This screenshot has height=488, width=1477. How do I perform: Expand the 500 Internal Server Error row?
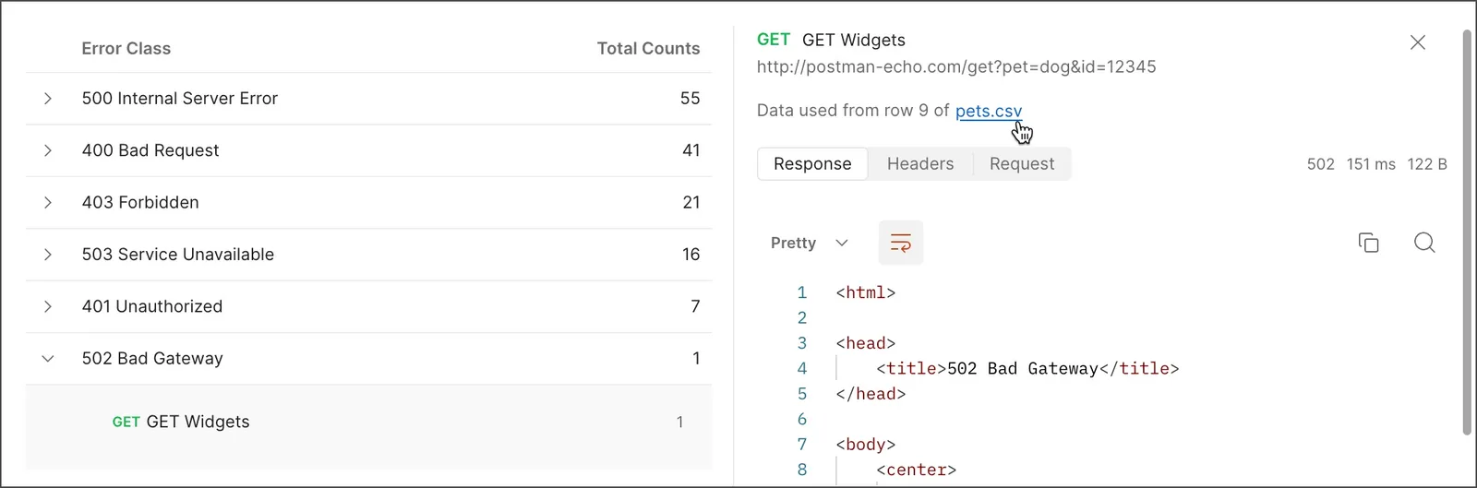point(48,99)
